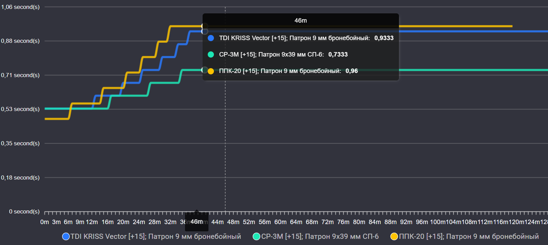Click the 76m label on the x-axis
Viewport: 548px width, 245px height.
pyautogui.click(x=343, y=222)
